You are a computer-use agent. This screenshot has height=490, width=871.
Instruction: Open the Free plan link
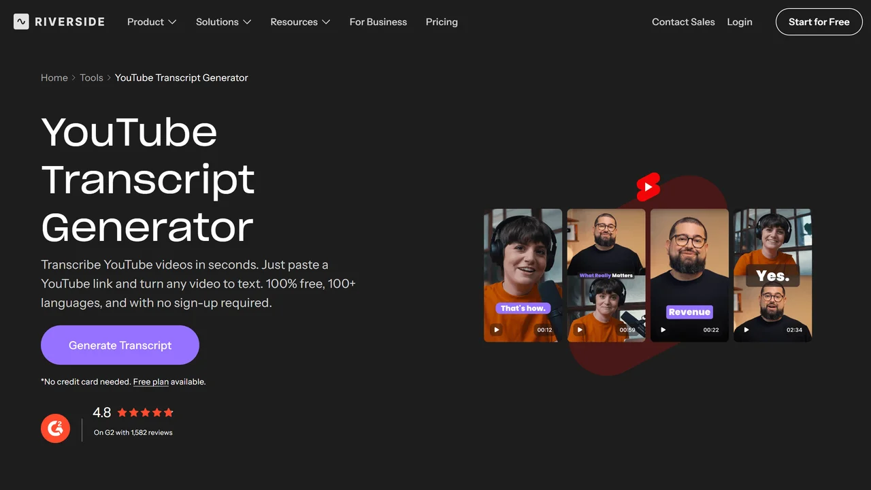pos(151,382)
